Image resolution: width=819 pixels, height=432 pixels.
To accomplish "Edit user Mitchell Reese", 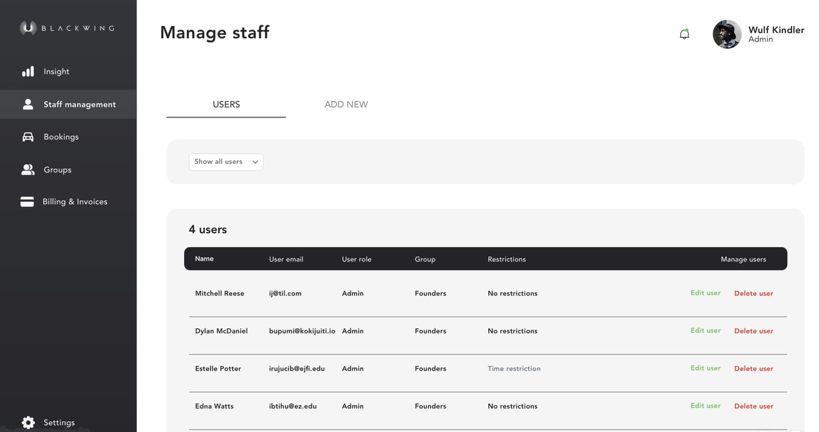I will coord(705,293).
